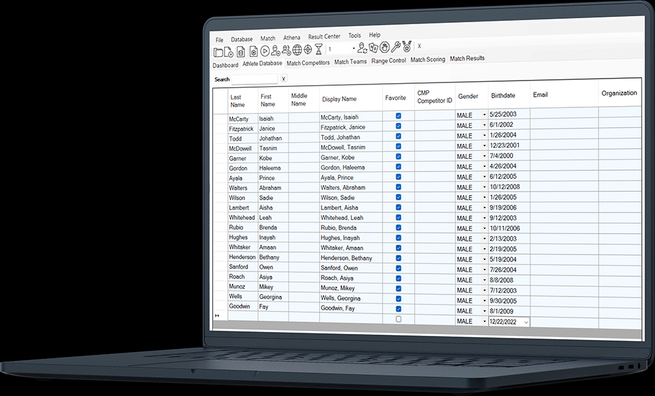Viewport: 655px width, 396px height.
Task: Click the globe toolbar icon
Action: 297,50
